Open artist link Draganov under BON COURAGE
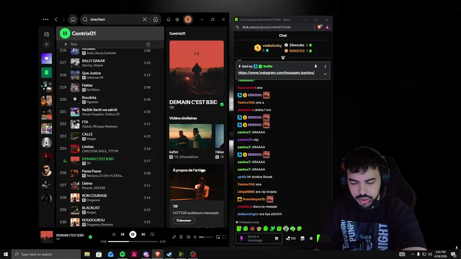The width and height of the screenshot is (461, 259). click(93, 200)
